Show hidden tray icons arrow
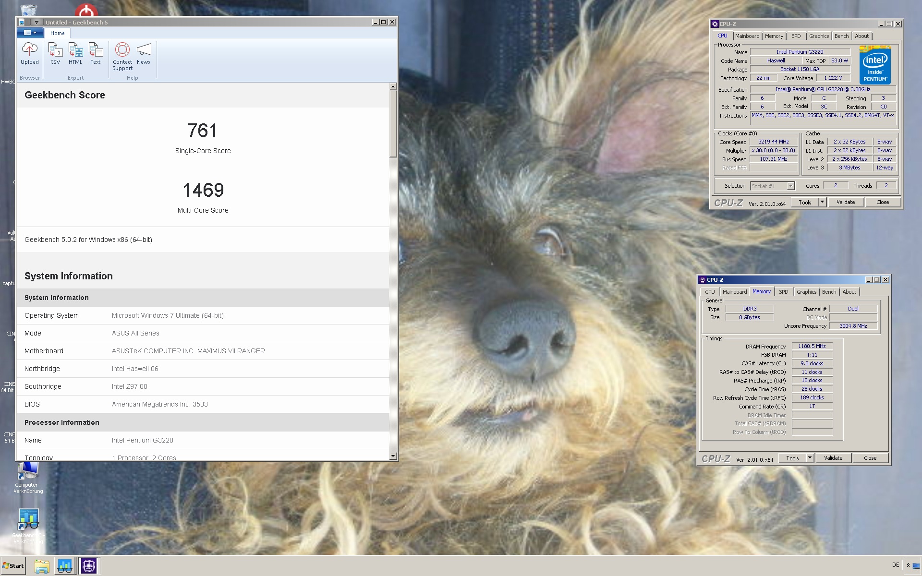 coord(908,565)
